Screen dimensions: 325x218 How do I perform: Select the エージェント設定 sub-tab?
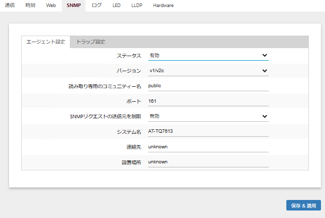point(46,42)
